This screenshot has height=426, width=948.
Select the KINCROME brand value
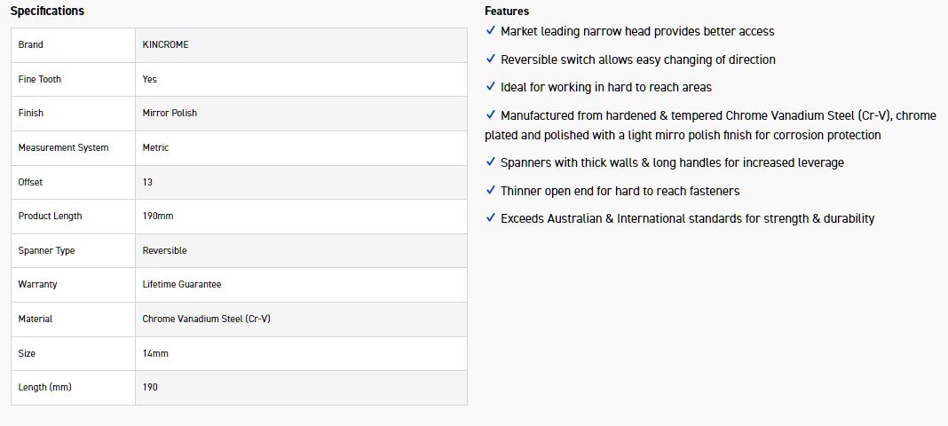point(166,44)
